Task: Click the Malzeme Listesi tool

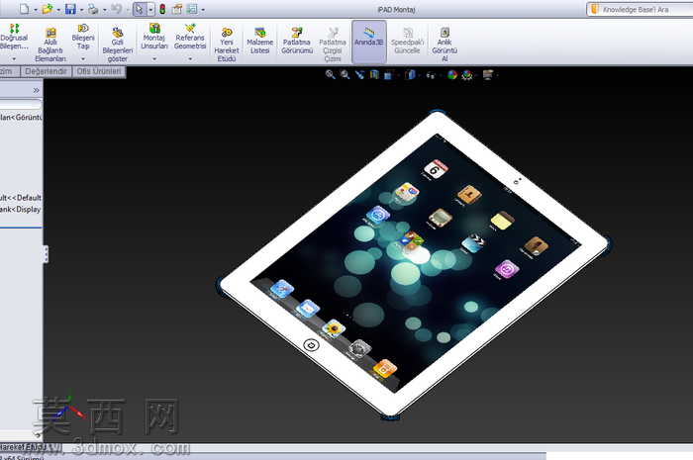Action: tap(259, 41)
